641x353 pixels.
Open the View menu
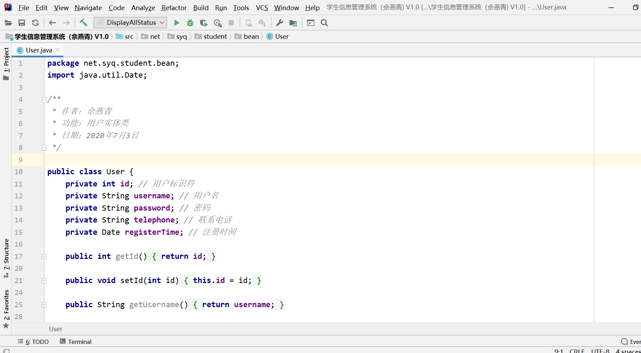coord(61,7)
